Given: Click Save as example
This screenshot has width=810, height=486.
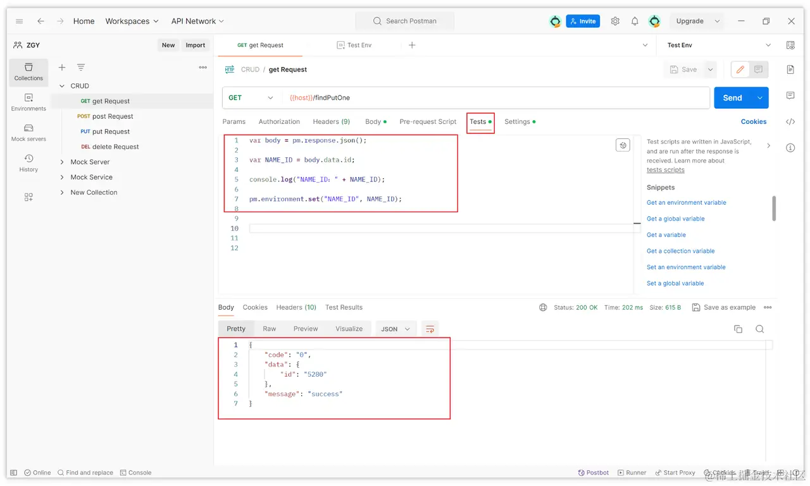Looking at the screenshot, I should pos(724,307).
